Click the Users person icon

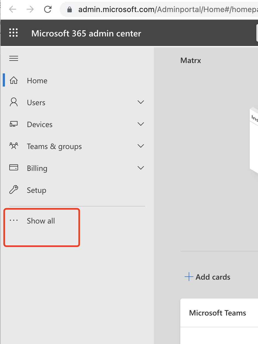click(14, 102)
